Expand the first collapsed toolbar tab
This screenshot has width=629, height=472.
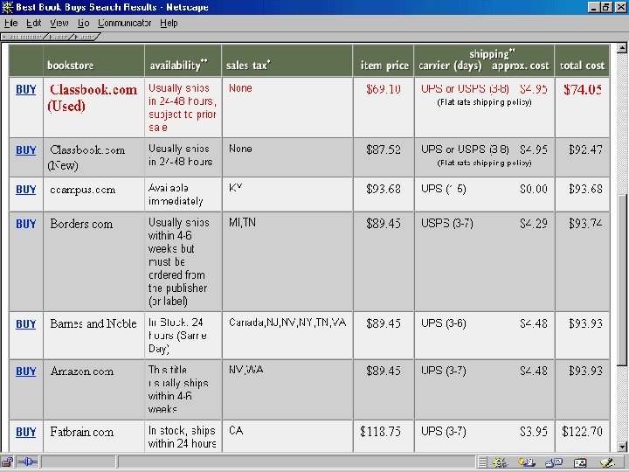(x=23, y=37)
